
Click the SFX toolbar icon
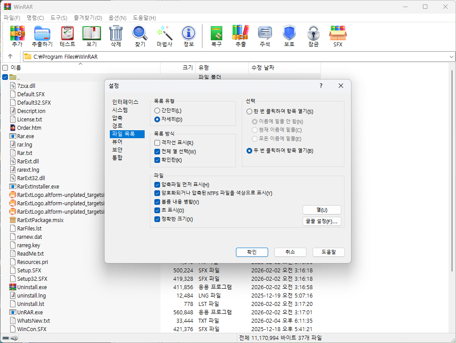(338, 33)
